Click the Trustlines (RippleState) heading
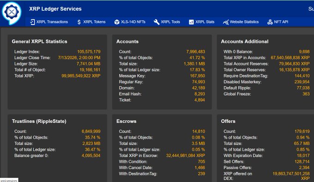 (x=39, y=121)
